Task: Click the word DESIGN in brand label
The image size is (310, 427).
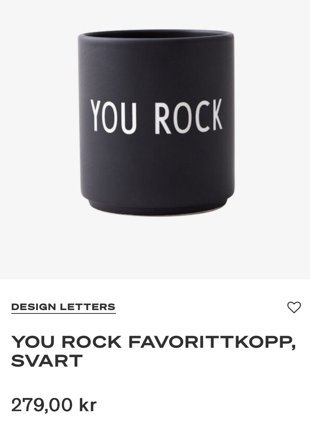Action: (x=34, y=307)
